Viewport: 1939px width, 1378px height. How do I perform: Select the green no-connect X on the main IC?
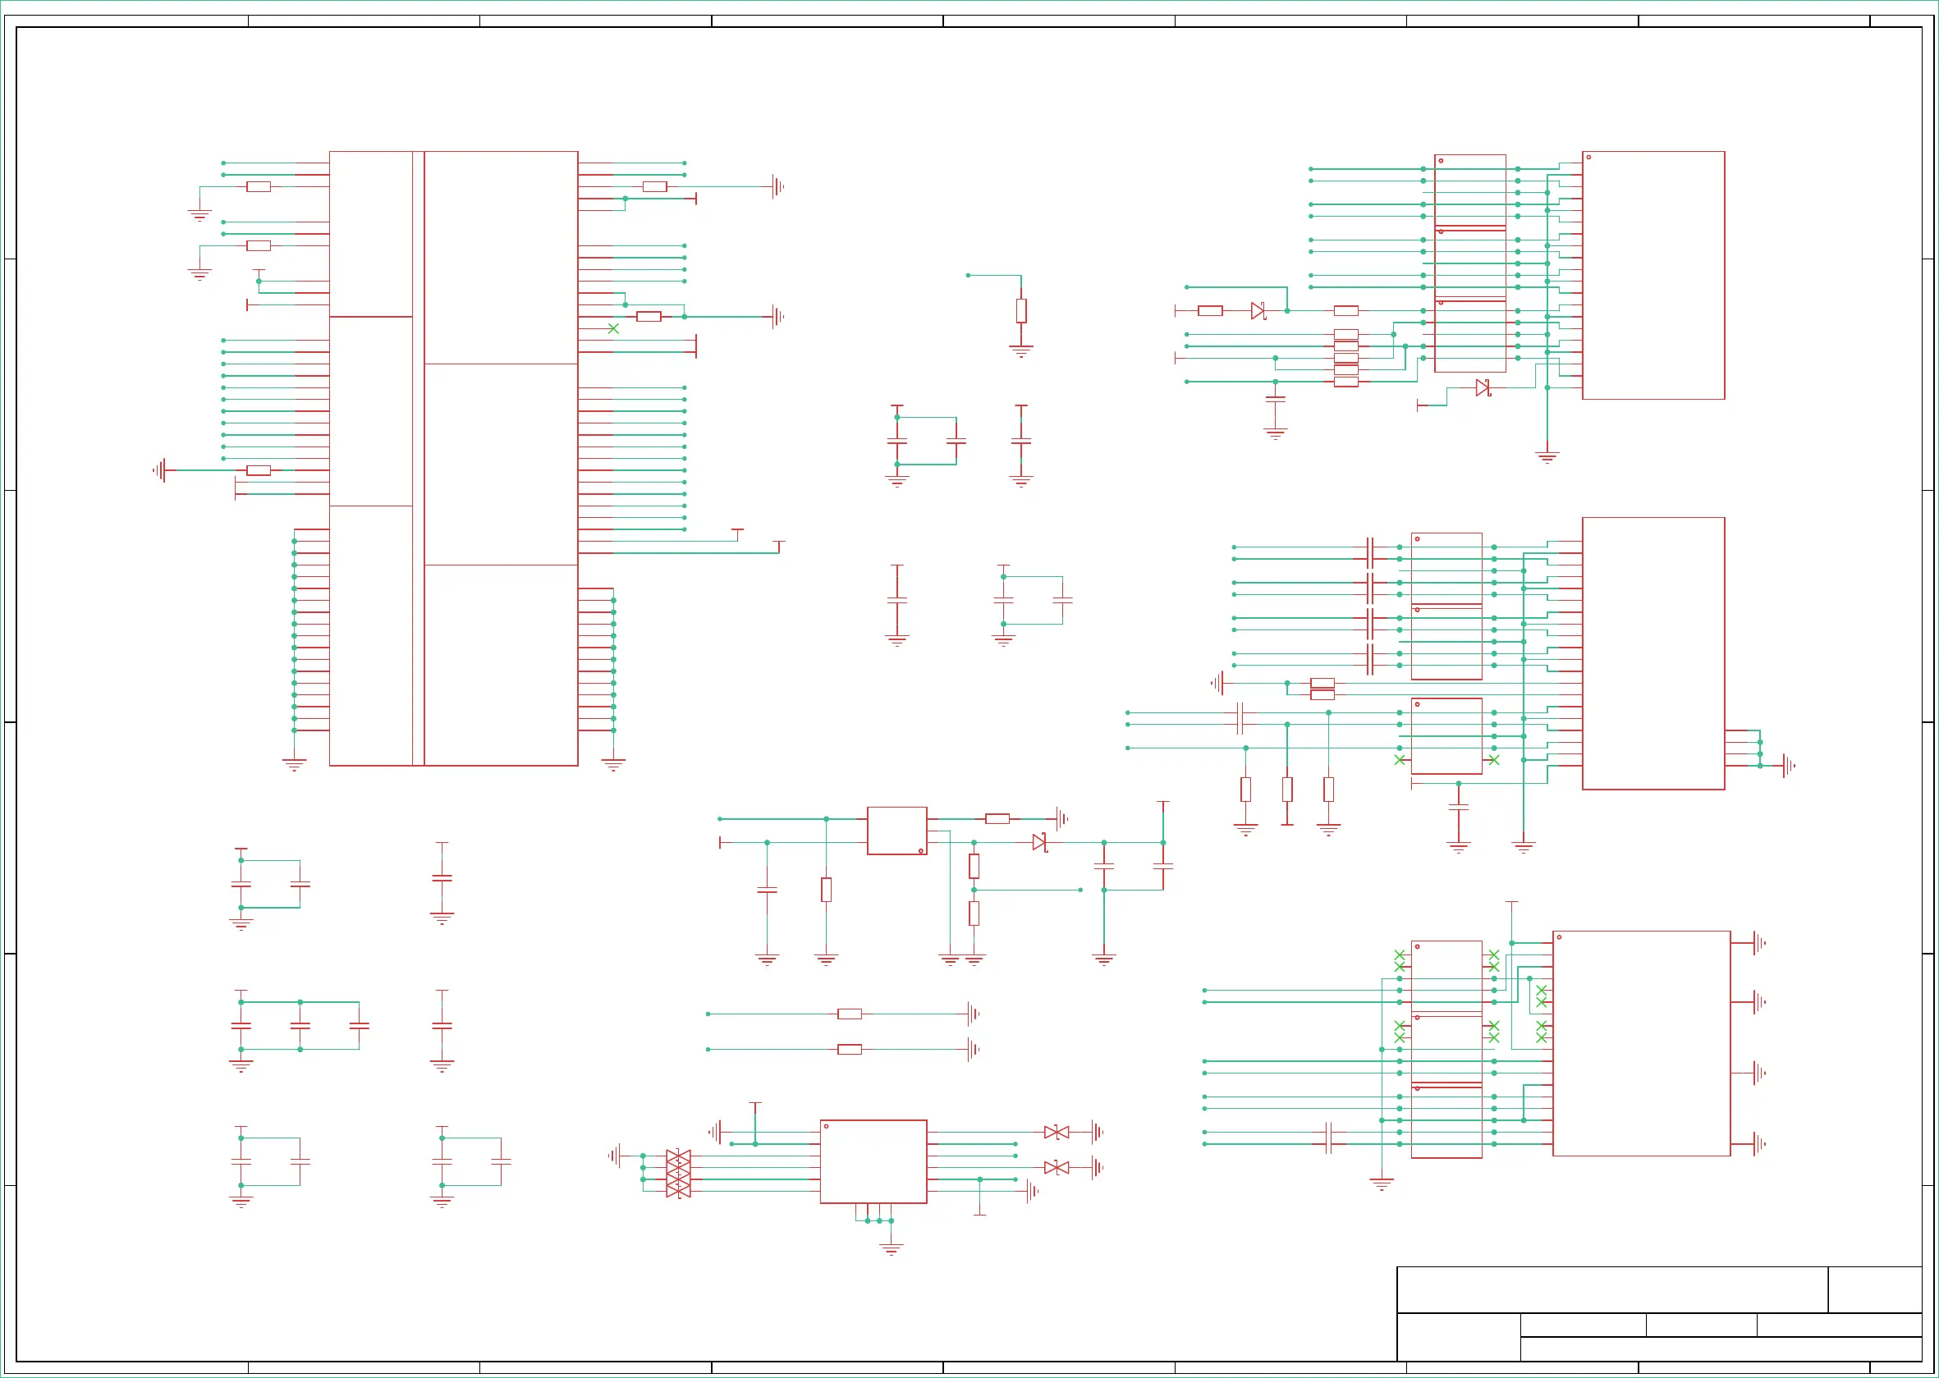(613, 328)
